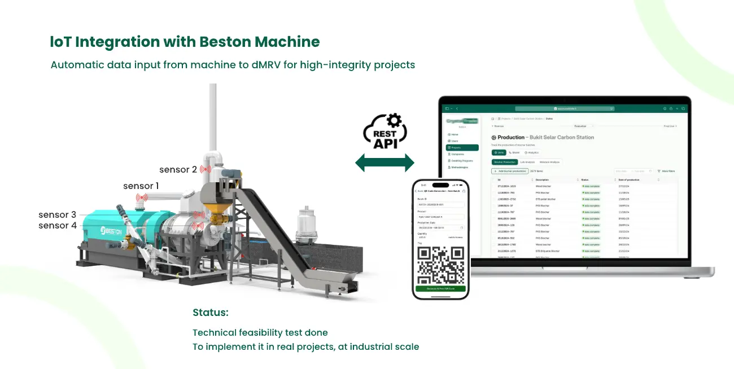Click the browser tab overview icon

[683, 108]
